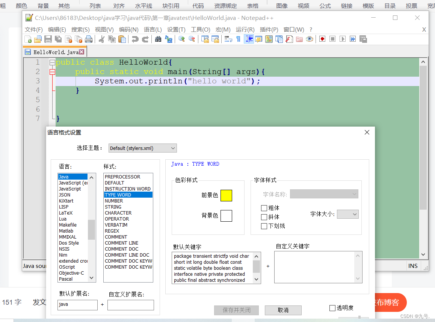The image size is (435, 322).
Task: Click the Document Map toolbar icon
Action: 269,39
